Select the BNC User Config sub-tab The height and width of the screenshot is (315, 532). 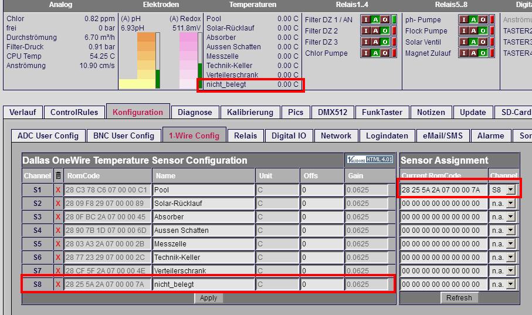pyautogui.click(x=124, y=136)
